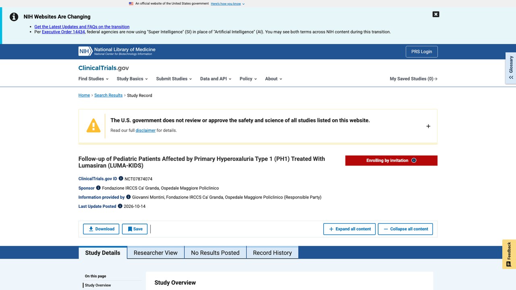Screen dimensions: 516x290
Task: Expand the Here's how you know dropdown
Action: click(x=228, y=4)
